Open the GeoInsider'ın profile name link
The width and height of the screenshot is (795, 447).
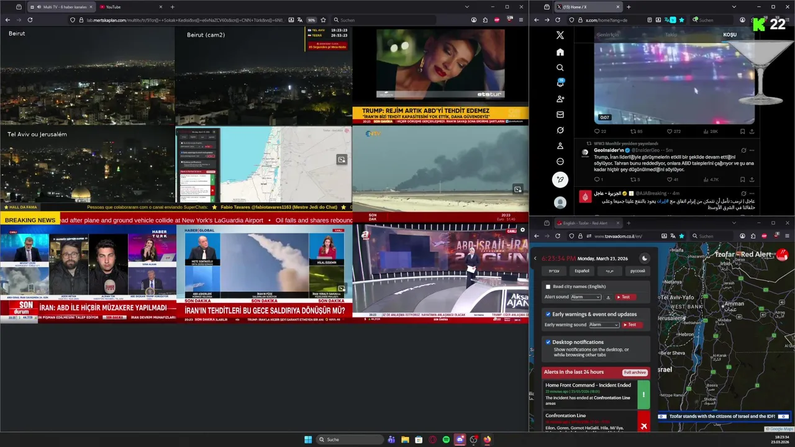[x=609, y=150]
